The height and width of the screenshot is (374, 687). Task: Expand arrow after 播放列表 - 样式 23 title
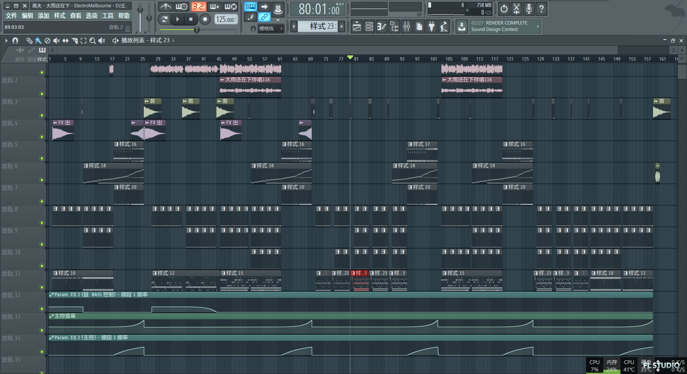point(173,40)
